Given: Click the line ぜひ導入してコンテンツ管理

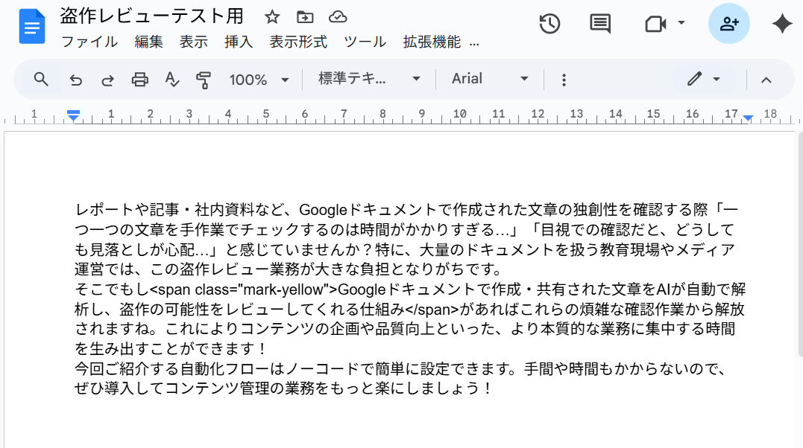Looking at the screenshot, I should (283, 388).
